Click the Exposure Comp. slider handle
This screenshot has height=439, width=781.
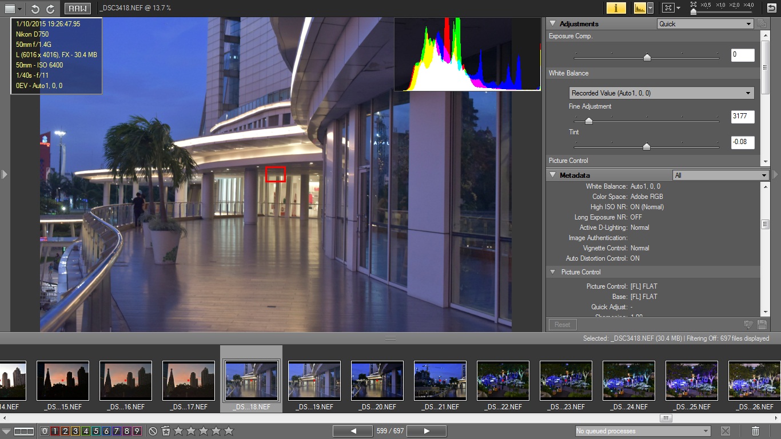point(647,57)
